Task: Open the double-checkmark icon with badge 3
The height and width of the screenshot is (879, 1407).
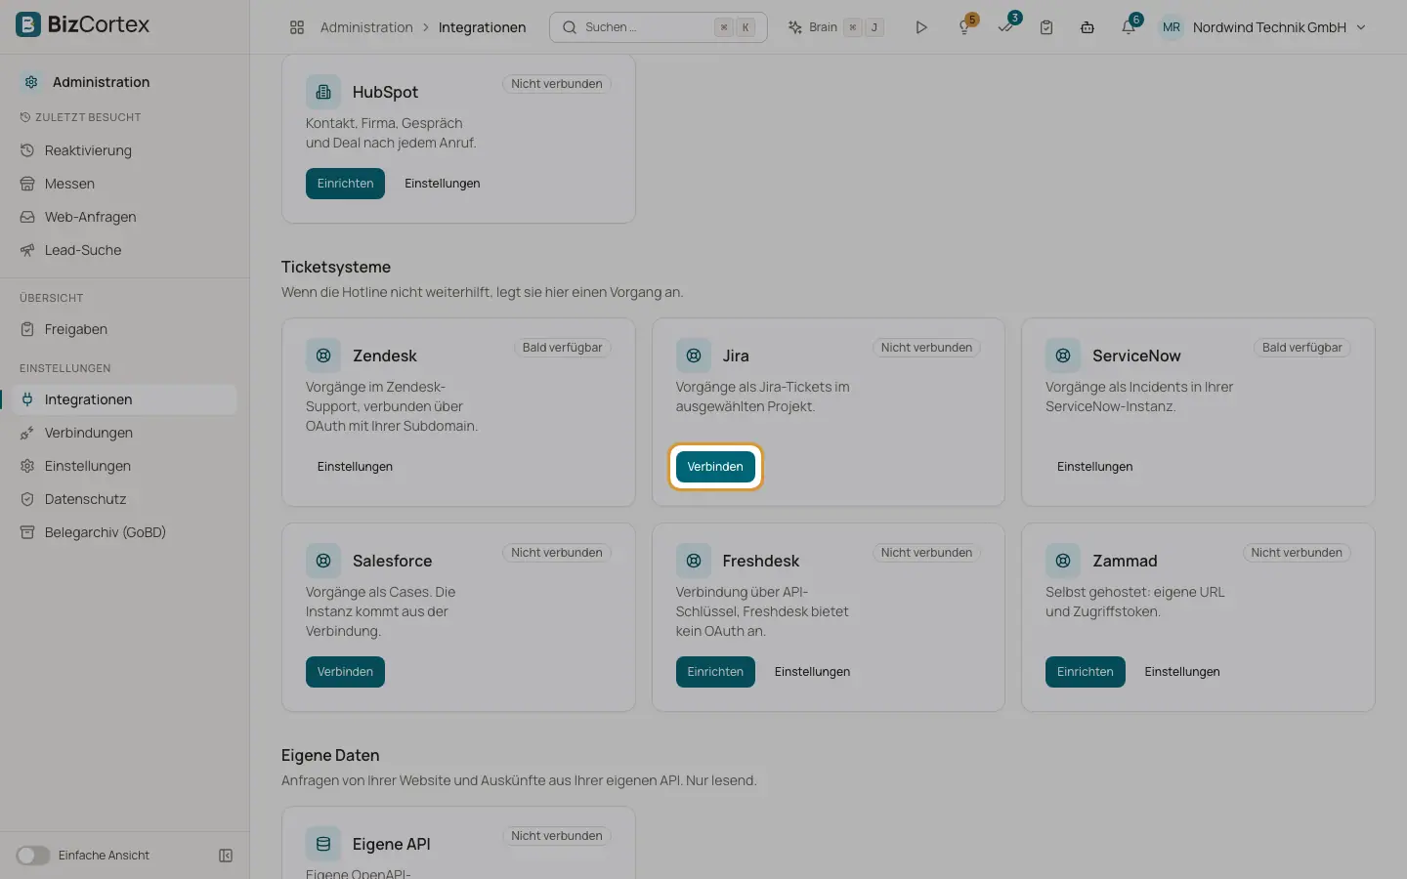Action: pyautogui.click(x=1006, y=26)
